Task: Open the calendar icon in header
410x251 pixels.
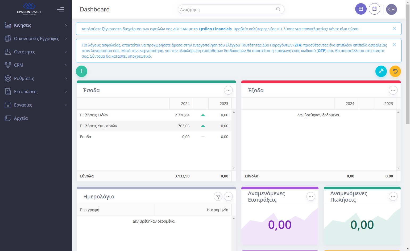Action: [374, 9]
